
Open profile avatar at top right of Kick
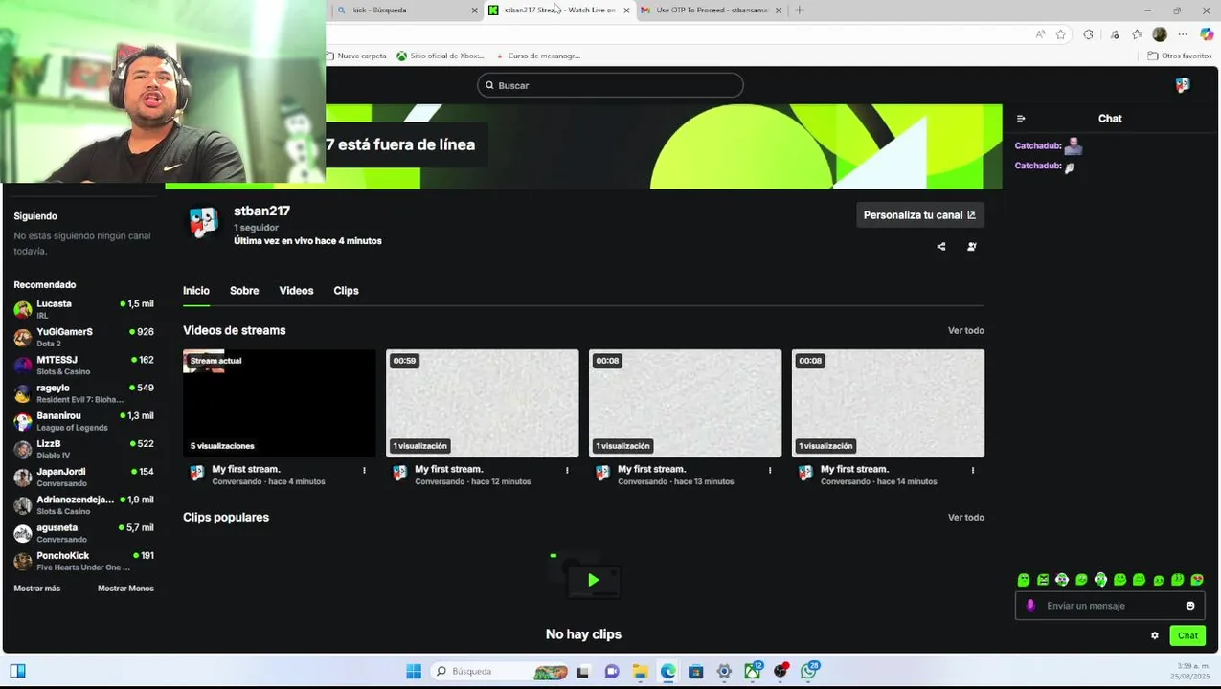(1183, 85)
